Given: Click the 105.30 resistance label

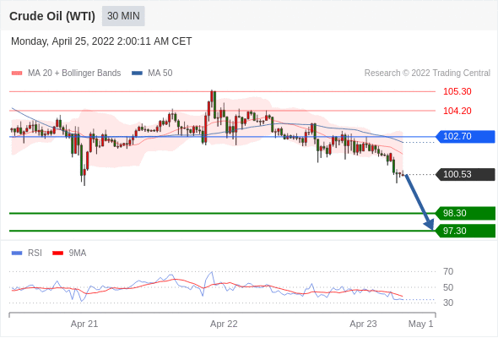Looking at the screenshot, I should 457,91.
